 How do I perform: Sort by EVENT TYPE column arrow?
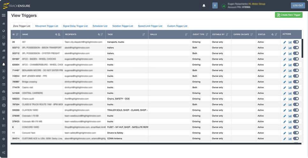click(x=207, y=34)
